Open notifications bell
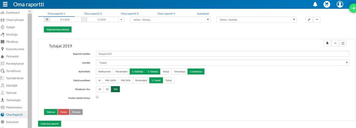Viewport: 356px width, 128px height. coord(315,4)
